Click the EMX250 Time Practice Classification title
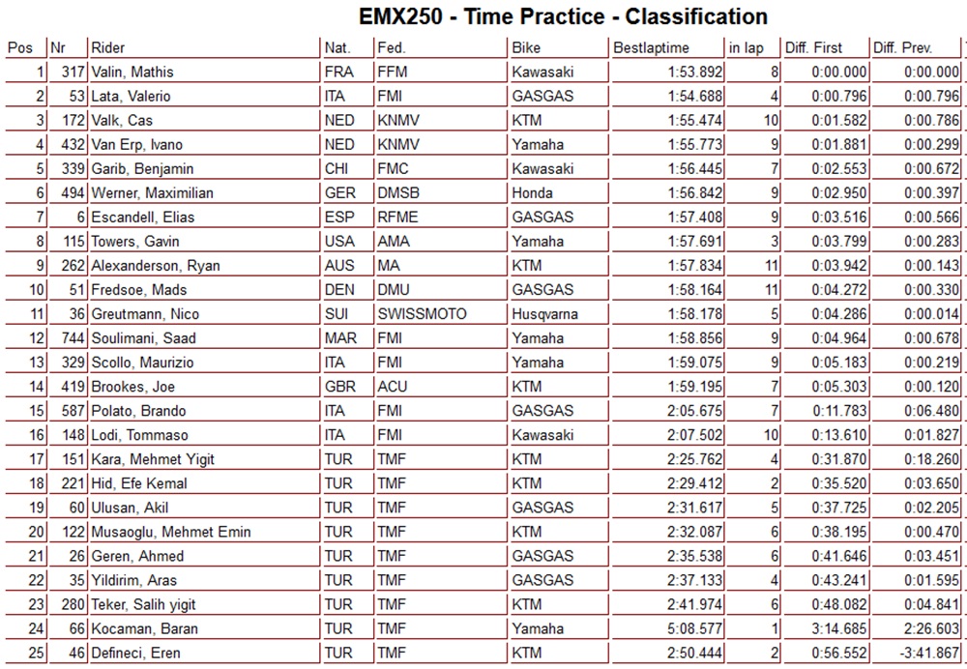 549,16
